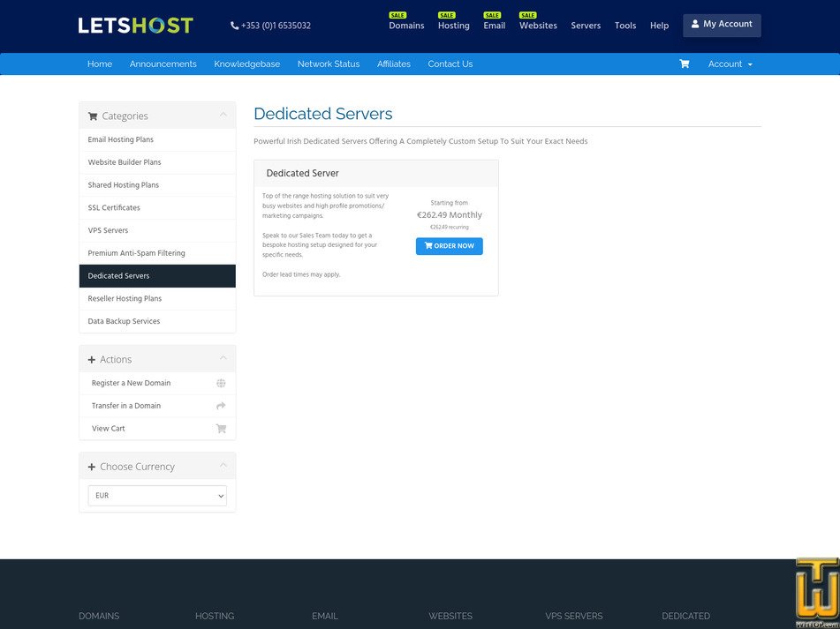
Task: Click the user icon in My Account button
Action: [695, 24]
